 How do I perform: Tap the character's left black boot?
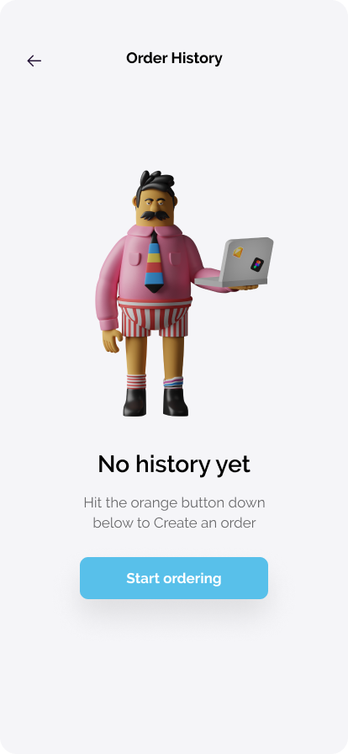tap(134, 402)
